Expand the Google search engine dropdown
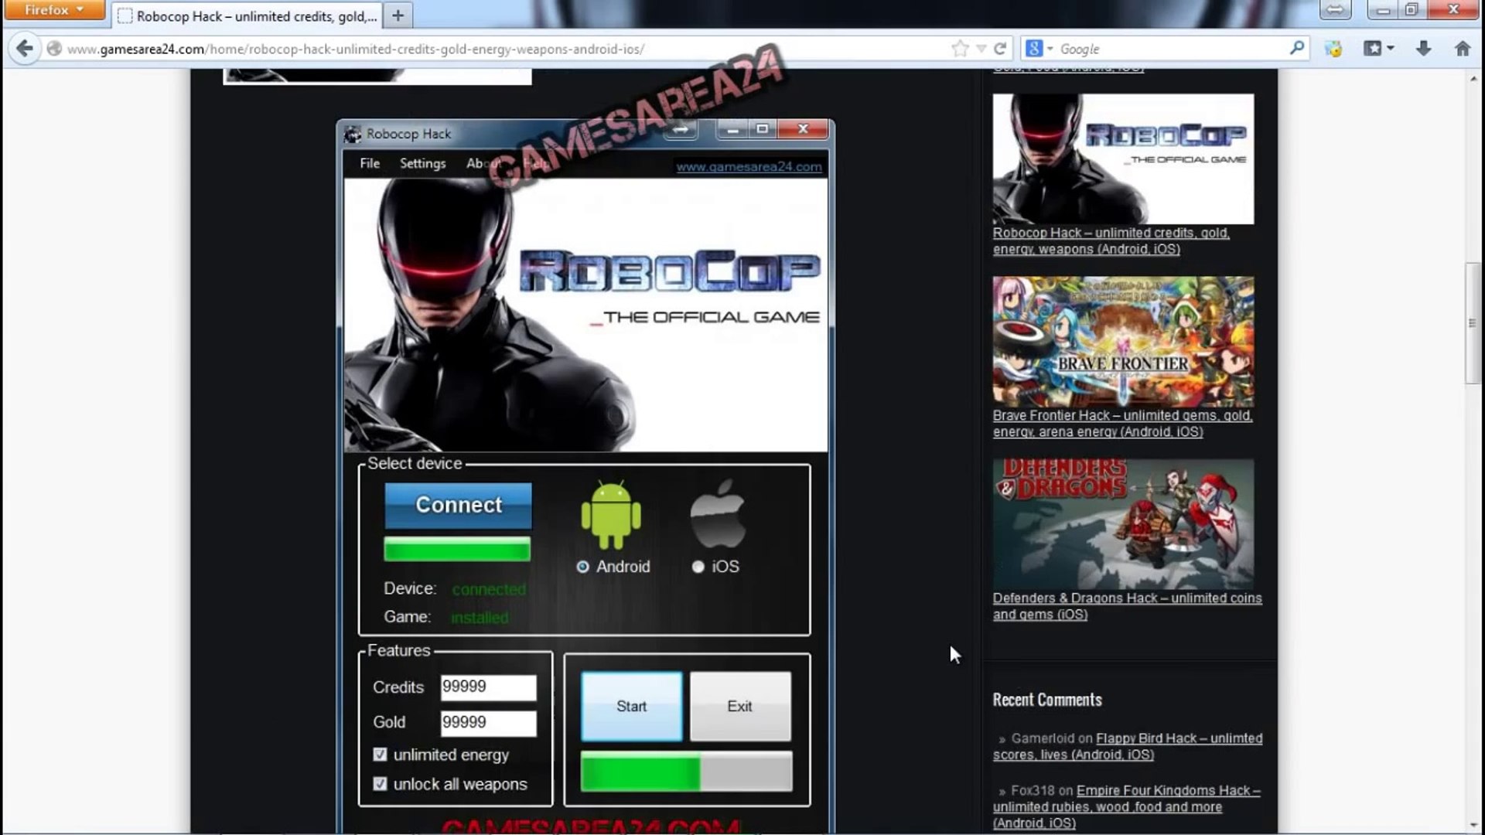 1039,49
